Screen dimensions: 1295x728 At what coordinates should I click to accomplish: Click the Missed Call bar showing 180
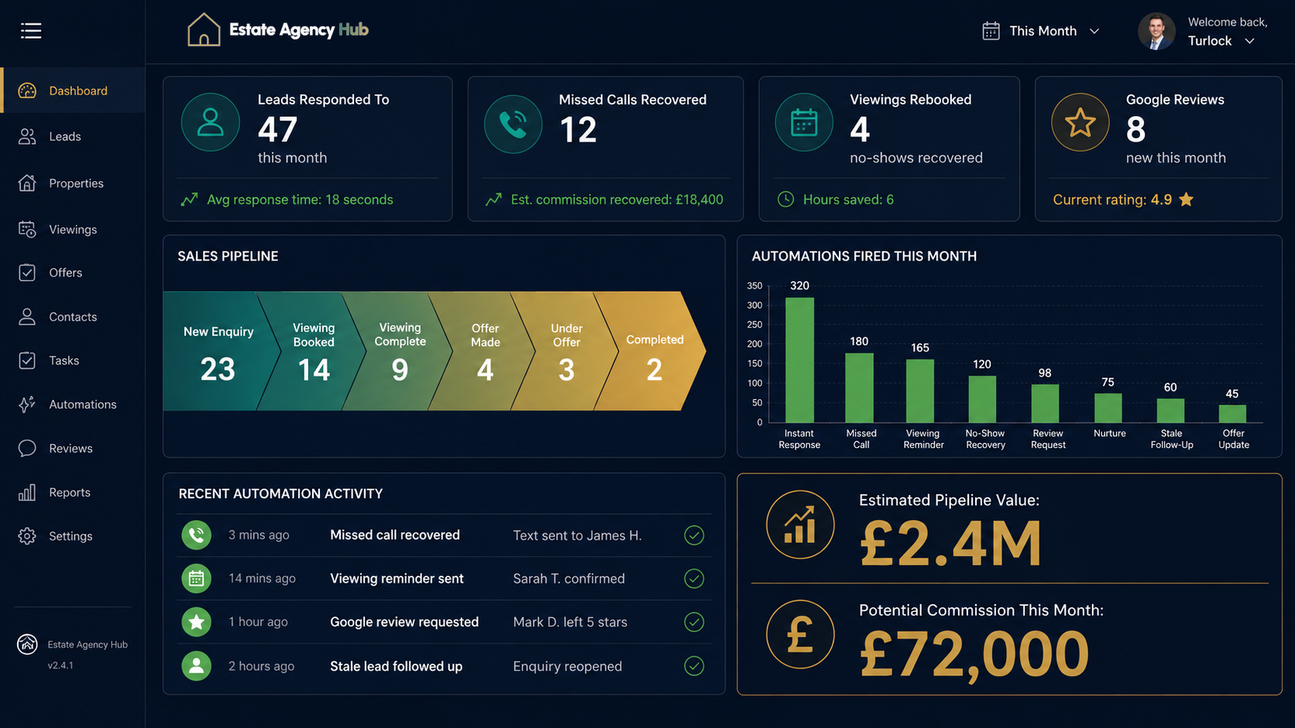pos(859,388)
